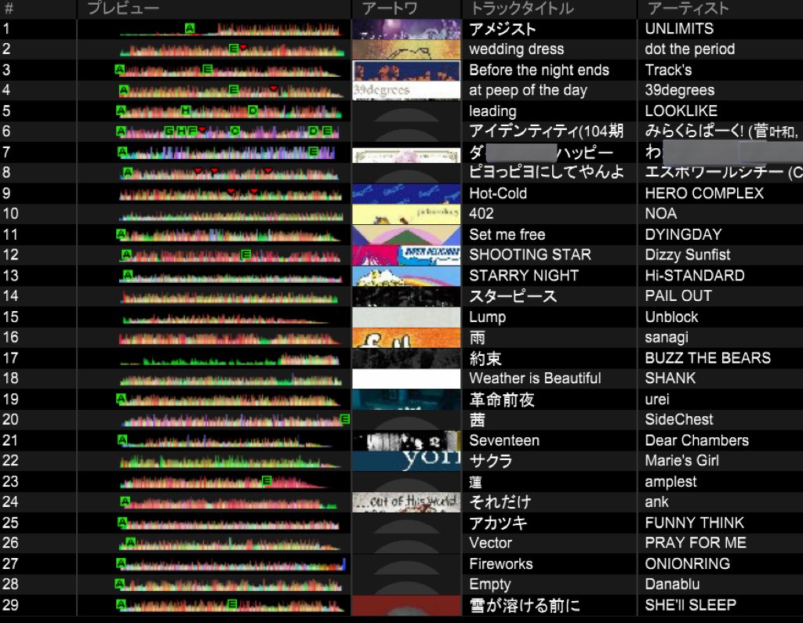Click artist Dizzy Sunfist
This screenshot has width=803, height=623.
[687, 255]
